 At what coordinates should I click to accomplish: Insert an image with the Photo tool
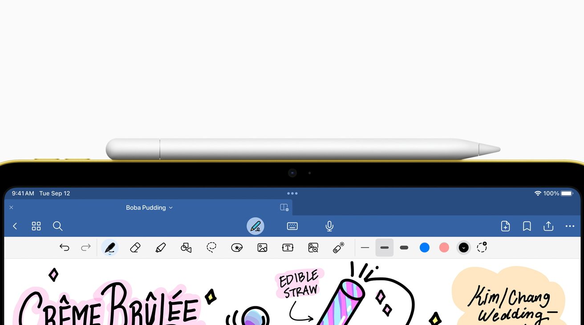coord(262,248)
